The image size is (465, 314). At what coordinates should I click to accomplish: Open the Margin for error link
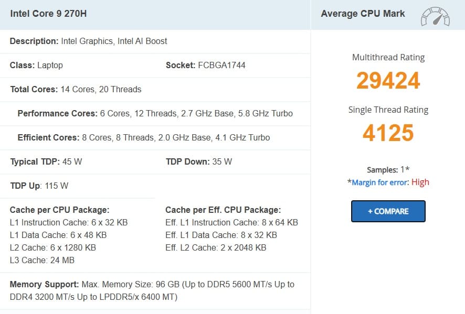click(x=379, y=182)
